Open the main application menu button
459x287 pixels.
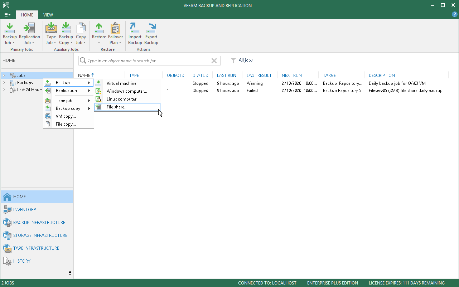tap(7, 15)
